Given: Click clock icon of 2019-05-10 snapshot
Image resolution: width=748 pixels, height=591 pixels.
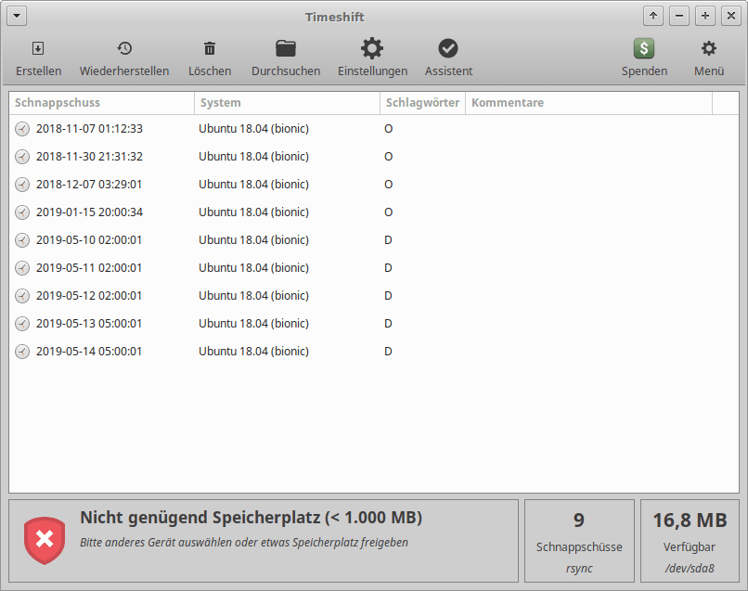Looking at the screenshot, I should tap(22, 240).
